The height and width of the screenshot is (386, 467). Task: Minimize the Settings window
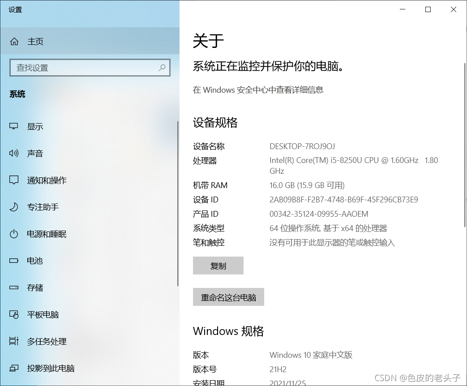tap(403, 9)
